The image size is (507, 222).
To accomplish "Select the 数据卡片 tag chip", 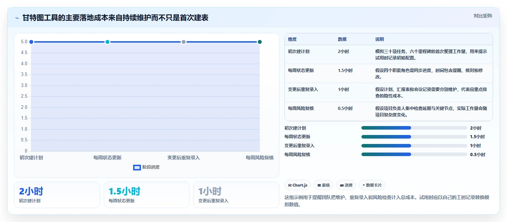I will pyautogui.click(x=372, y=185).
